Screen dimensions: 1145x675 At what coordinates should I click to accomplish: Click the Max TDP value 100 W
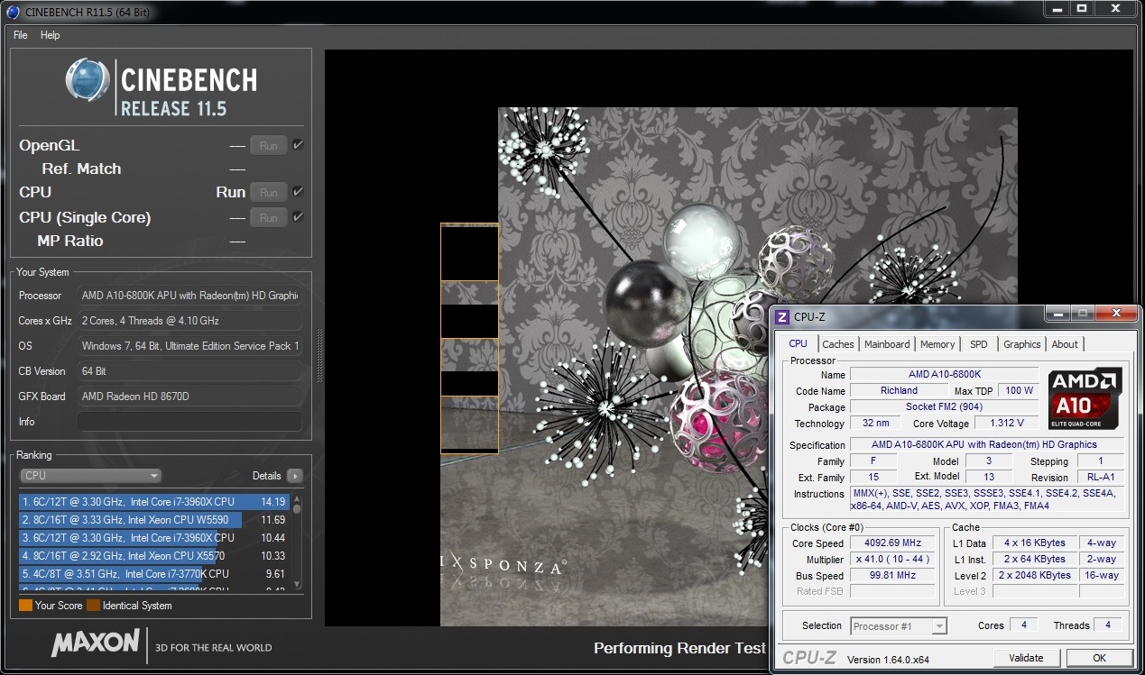1019,391
